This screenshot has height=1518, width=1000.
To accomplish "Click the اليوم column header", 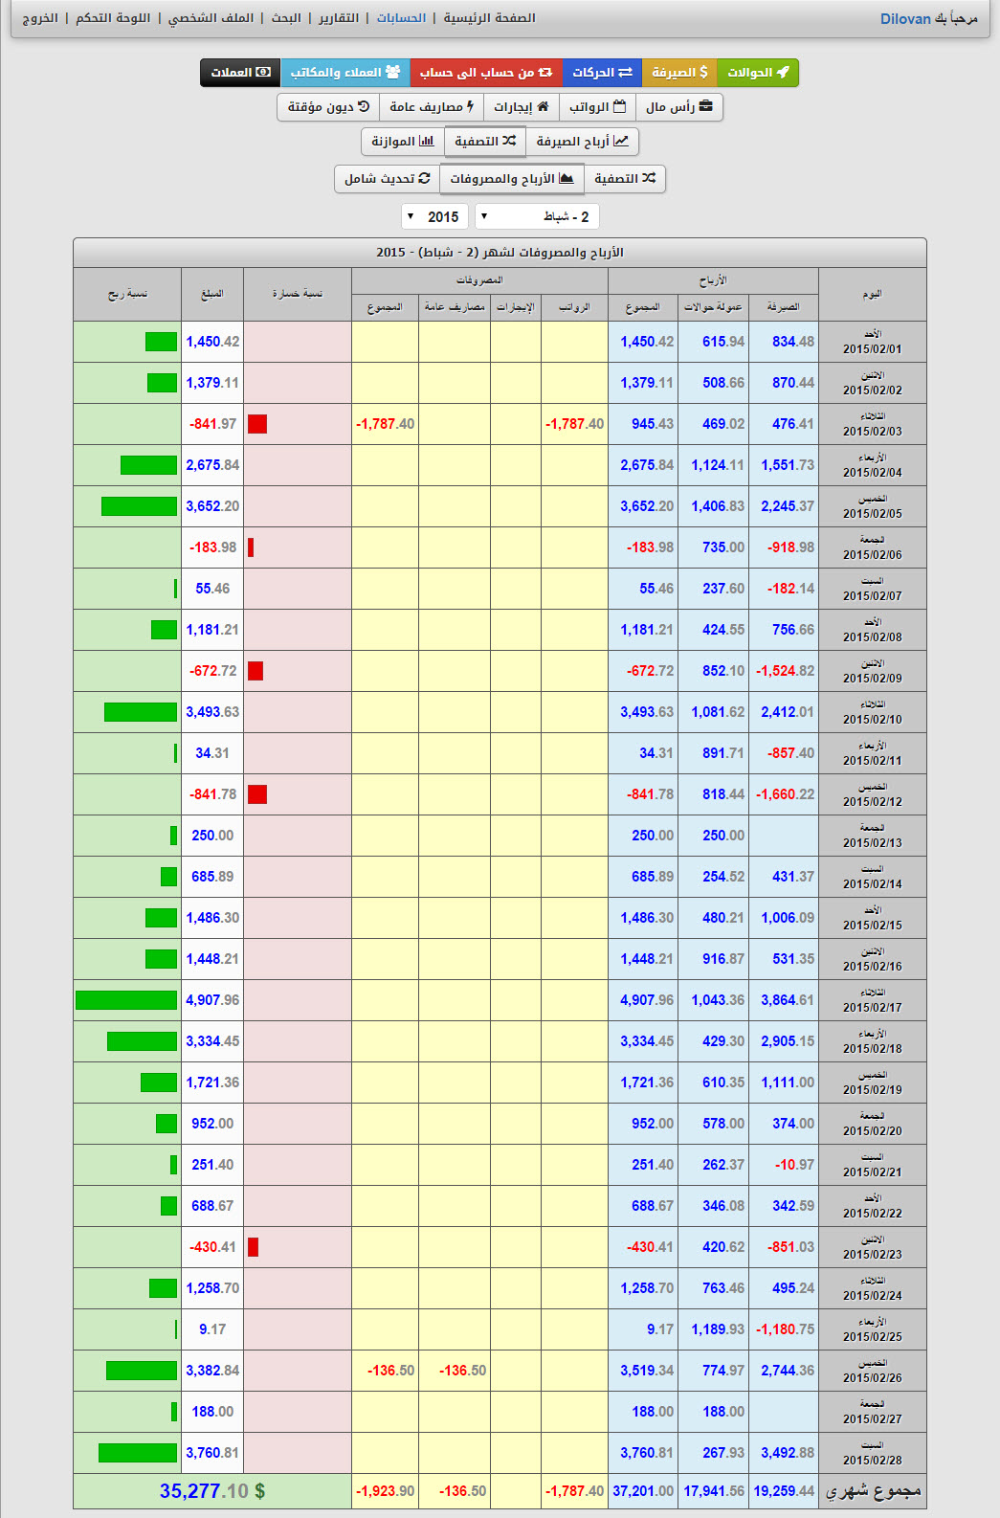I will tap(872, 294).
